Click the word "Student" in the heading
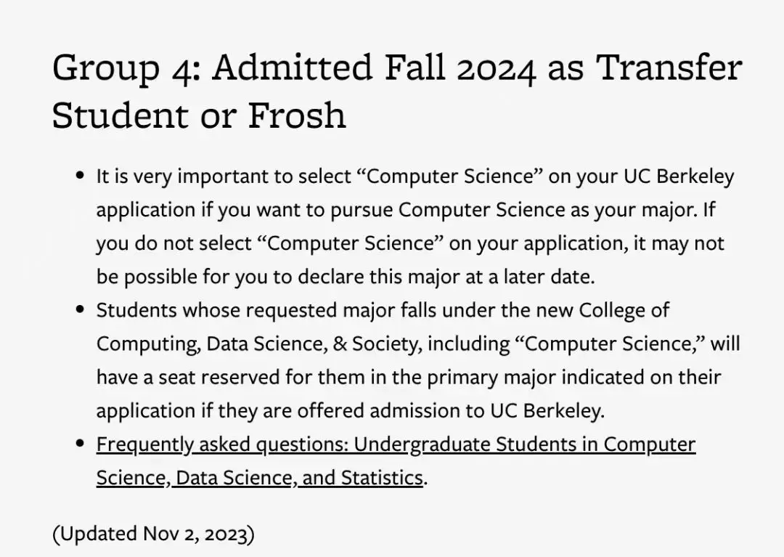 coord(116,115)
